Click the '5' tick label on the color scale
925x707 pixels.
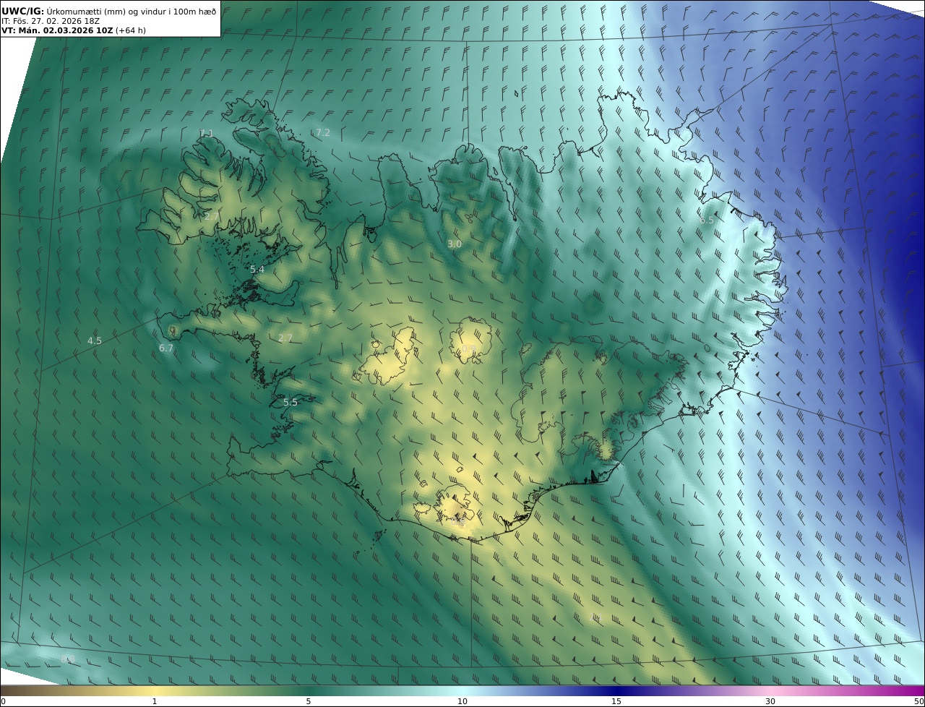click(309, 701)
